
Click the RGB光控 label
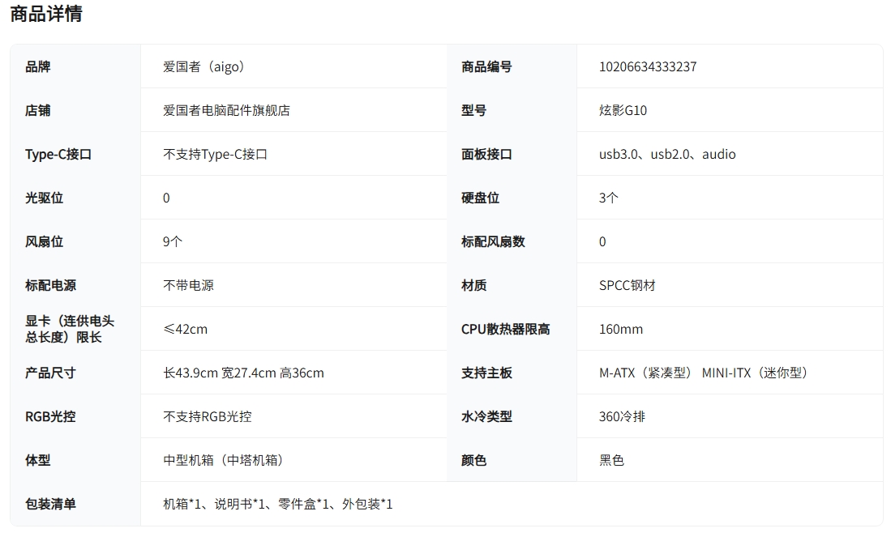[x=50, y=416]
